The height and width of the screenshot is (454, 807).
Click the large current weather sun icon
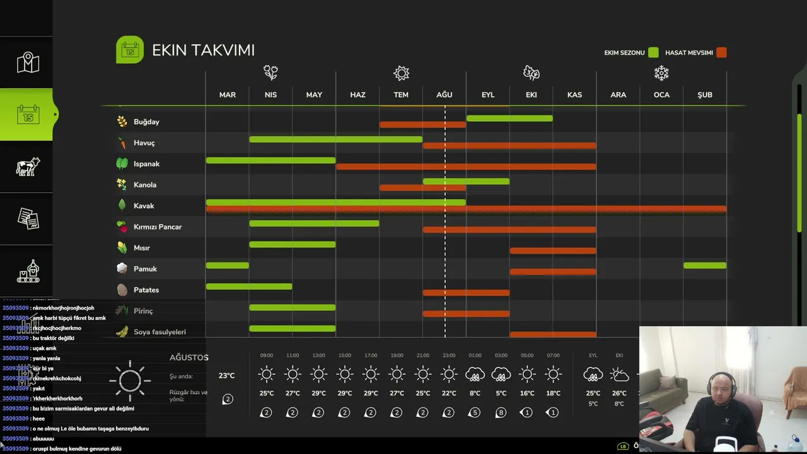pos(130,380)
